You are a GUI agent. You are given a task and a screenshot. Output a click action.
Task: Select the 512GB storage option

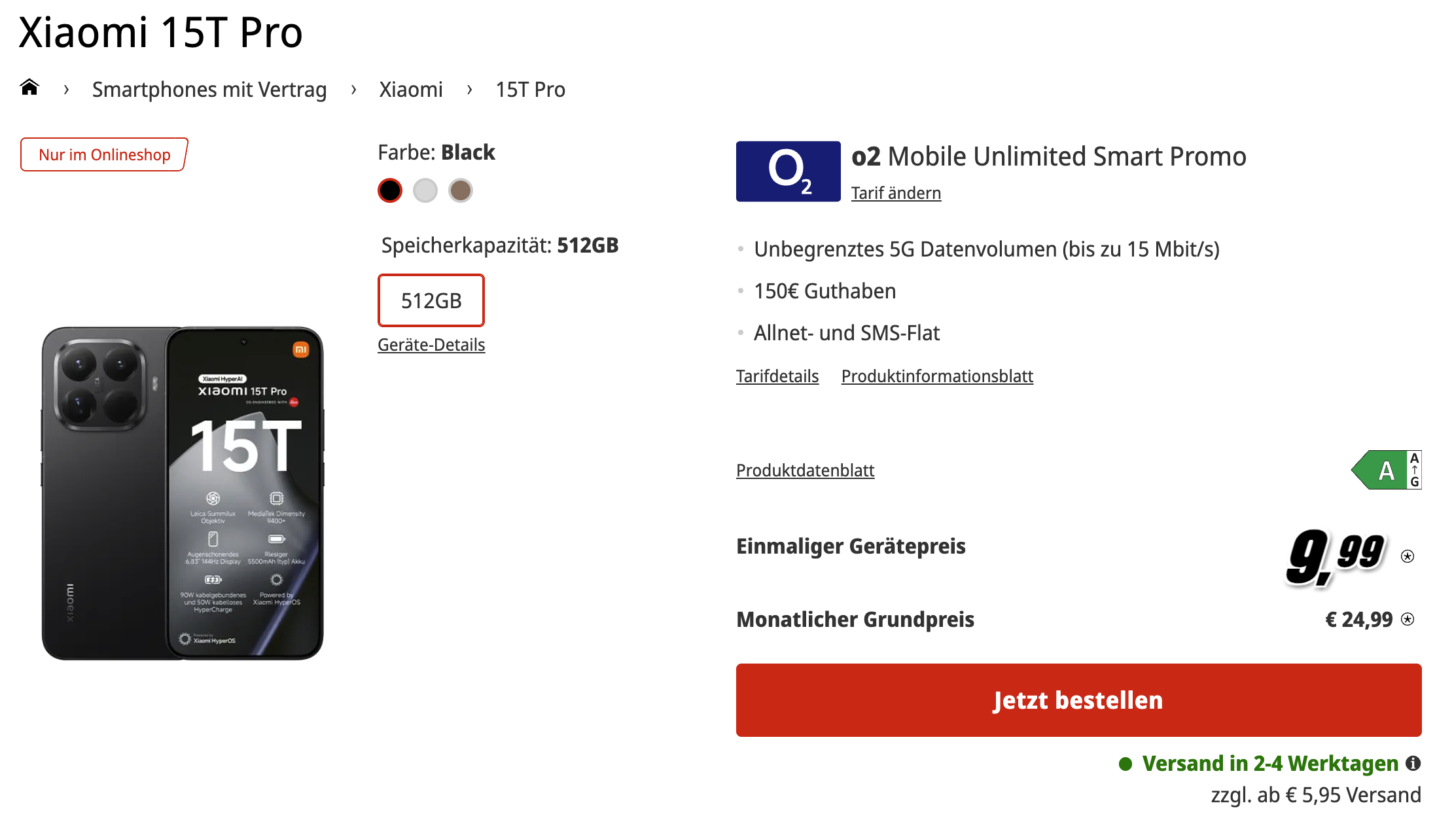pyautogui.click(x=431, y=300)
